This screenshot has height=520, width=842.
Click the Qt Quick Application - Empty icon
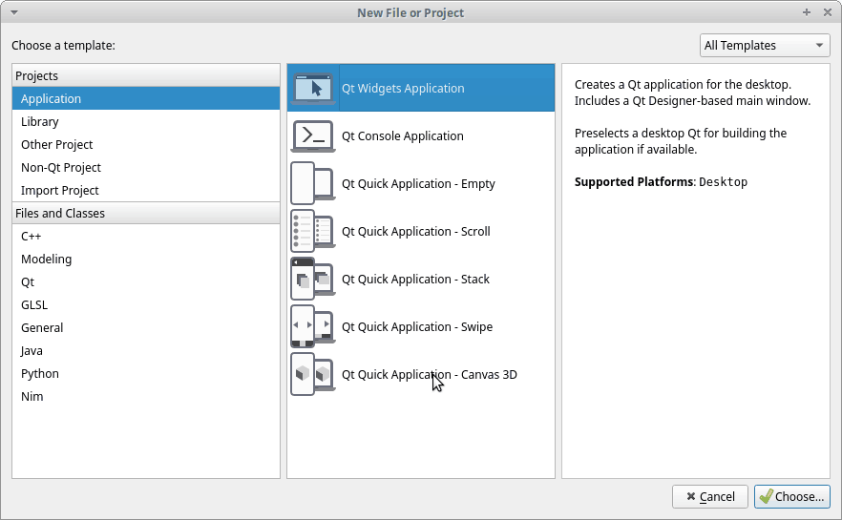point(313,183)
